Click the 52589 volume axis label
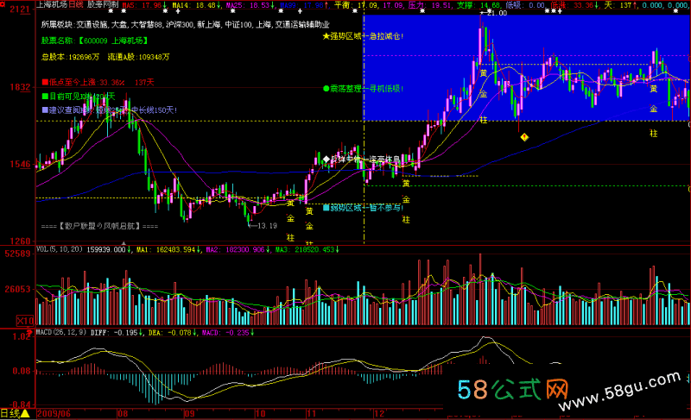 pos(17,254)
